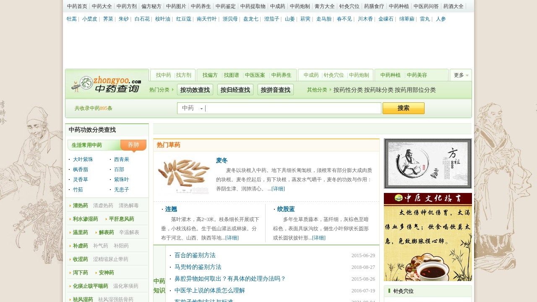The width and height of the screenshot is (537, 302).
Task: Click 西青果 in common herbs list
Action: pos(122,159)
